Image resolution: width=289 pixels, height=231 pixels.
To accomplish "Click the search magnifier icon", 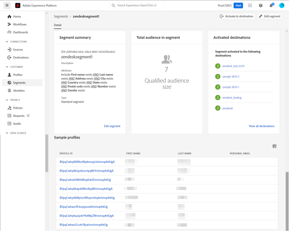I will (113, 5).
